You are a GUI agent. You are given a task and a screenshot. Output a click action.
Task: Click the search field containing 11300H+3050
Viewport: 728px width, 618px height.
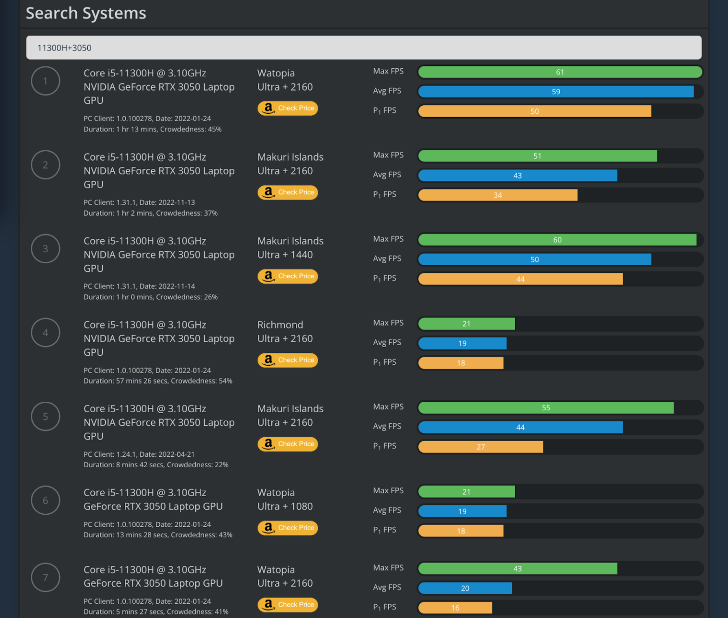pyautogui.click(x=364, y=47)
